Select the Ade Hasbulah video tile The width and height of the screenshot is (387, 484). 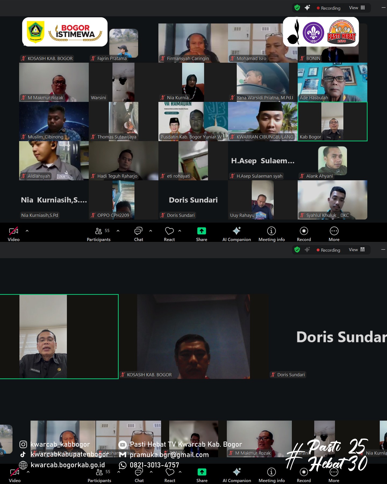[x=332, y=82]
